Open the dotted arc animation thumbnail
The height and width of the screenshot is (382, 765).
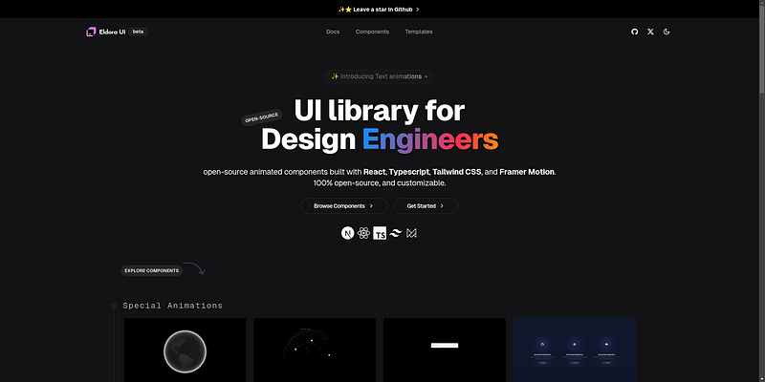[x=315, y=350]
